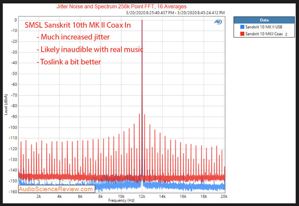Select the 'Sanskrit 10 MKII Coax' legend entry
The height and width of the screenshot is (206, 299).
point(264,34)
